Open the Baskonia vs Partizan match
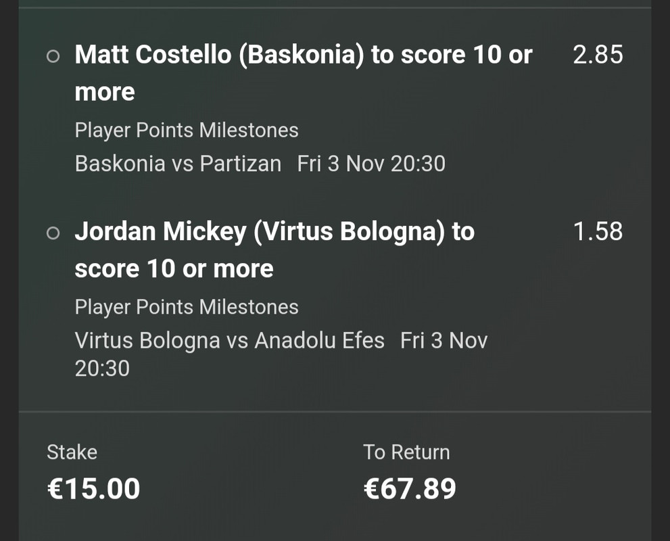 point(178,164)
